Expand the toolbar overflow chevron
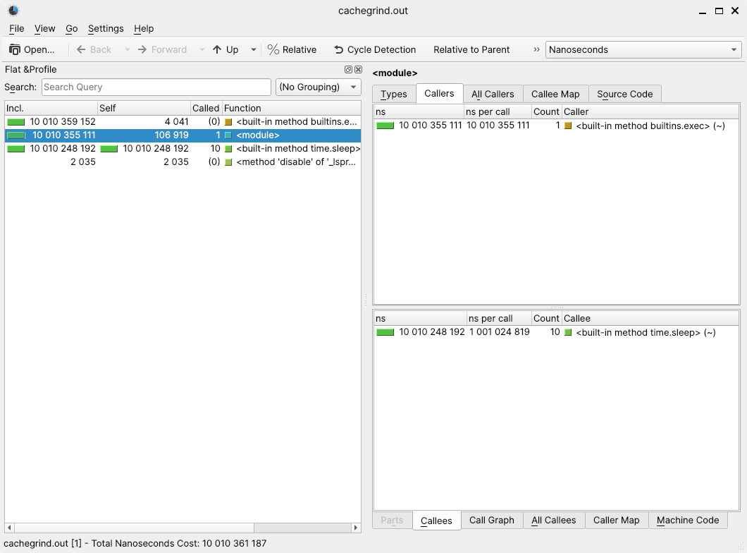Image resolution: width=747 pixels, height=553 pixels. click(536, 49)
